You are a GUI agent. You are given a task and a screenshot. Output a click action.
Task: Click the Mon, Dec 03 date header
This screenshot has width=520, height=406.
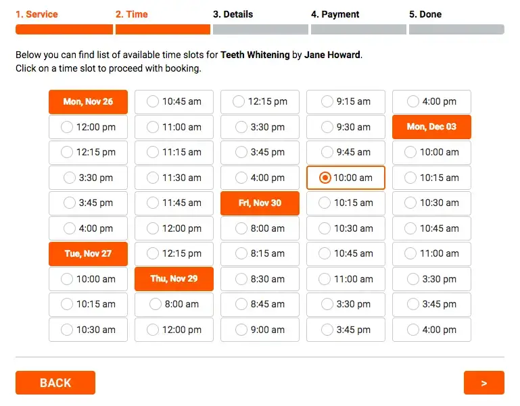click(x=431, y=127)
